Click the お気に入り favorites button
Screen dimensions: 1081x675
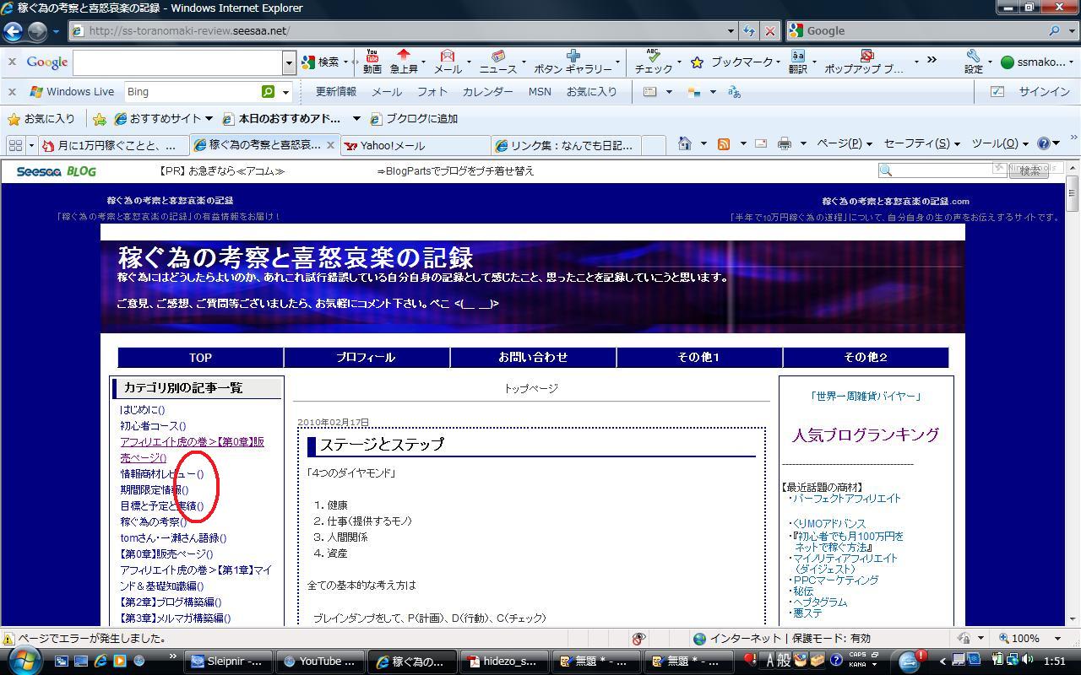tap(41, 118)
